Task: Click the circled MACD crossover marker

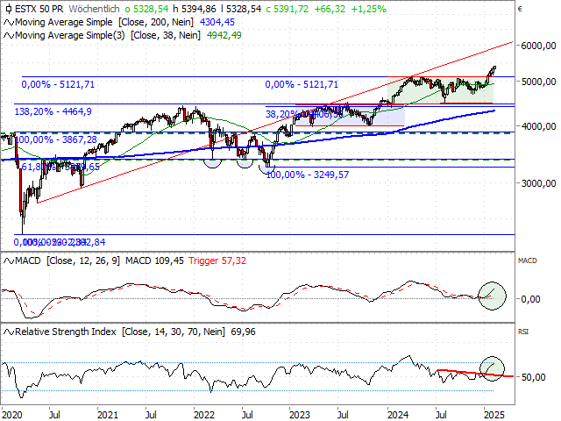Action: (493, 296)
